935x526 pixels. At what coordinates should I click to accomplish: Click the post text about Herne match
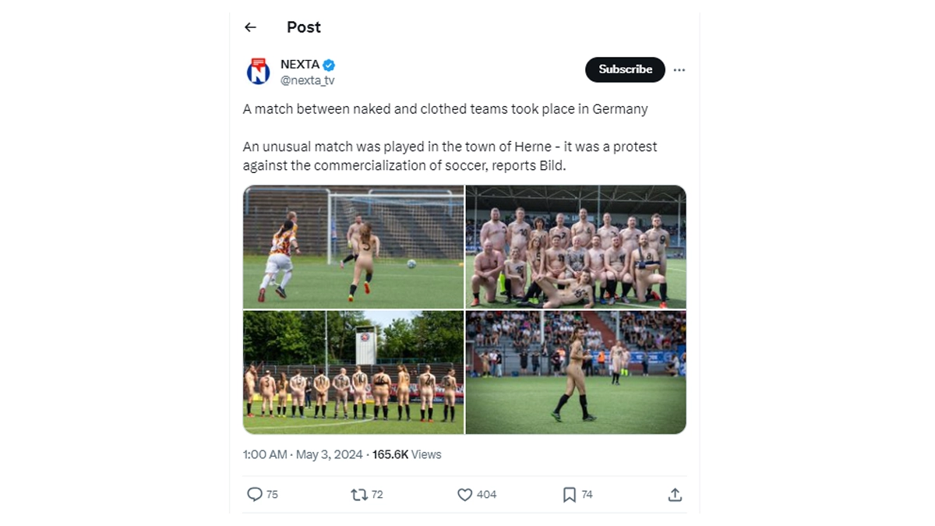pyautogui.click(x=450, y=155)
